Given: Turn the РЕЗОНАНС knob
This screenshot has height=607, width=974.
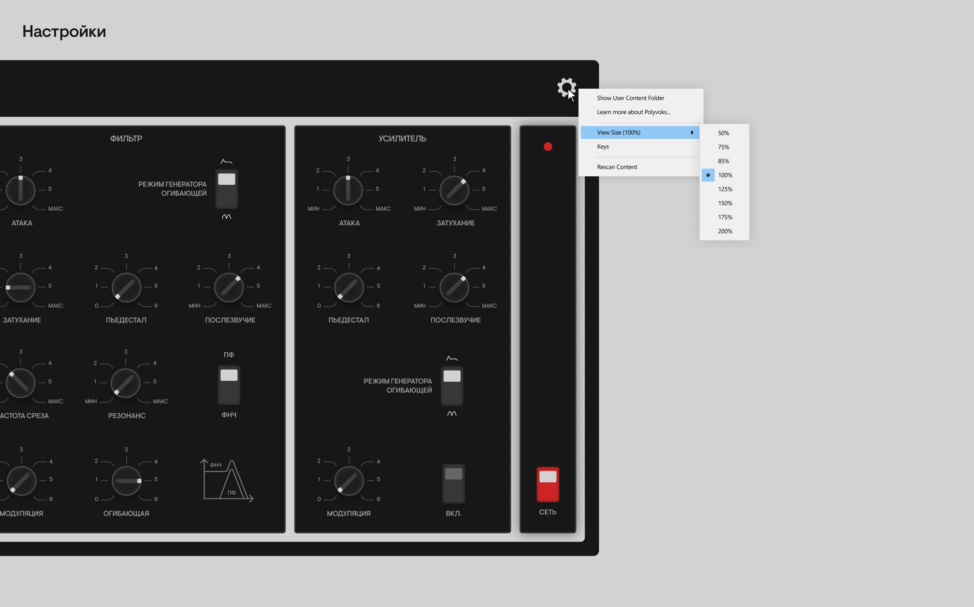Looking at the screenshot, I should [x=126, y=384].
